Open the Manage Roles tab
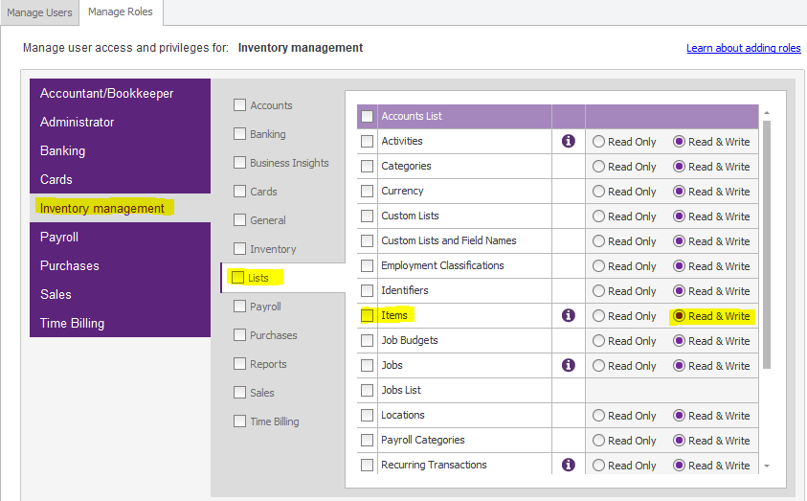Screen dimensions: 807x501 point(121,12)
